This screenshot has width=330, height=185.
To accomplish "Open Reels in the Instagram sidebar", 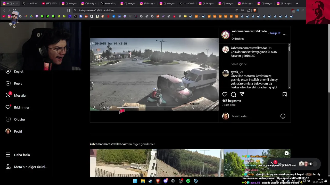I will tap(14, 83).
